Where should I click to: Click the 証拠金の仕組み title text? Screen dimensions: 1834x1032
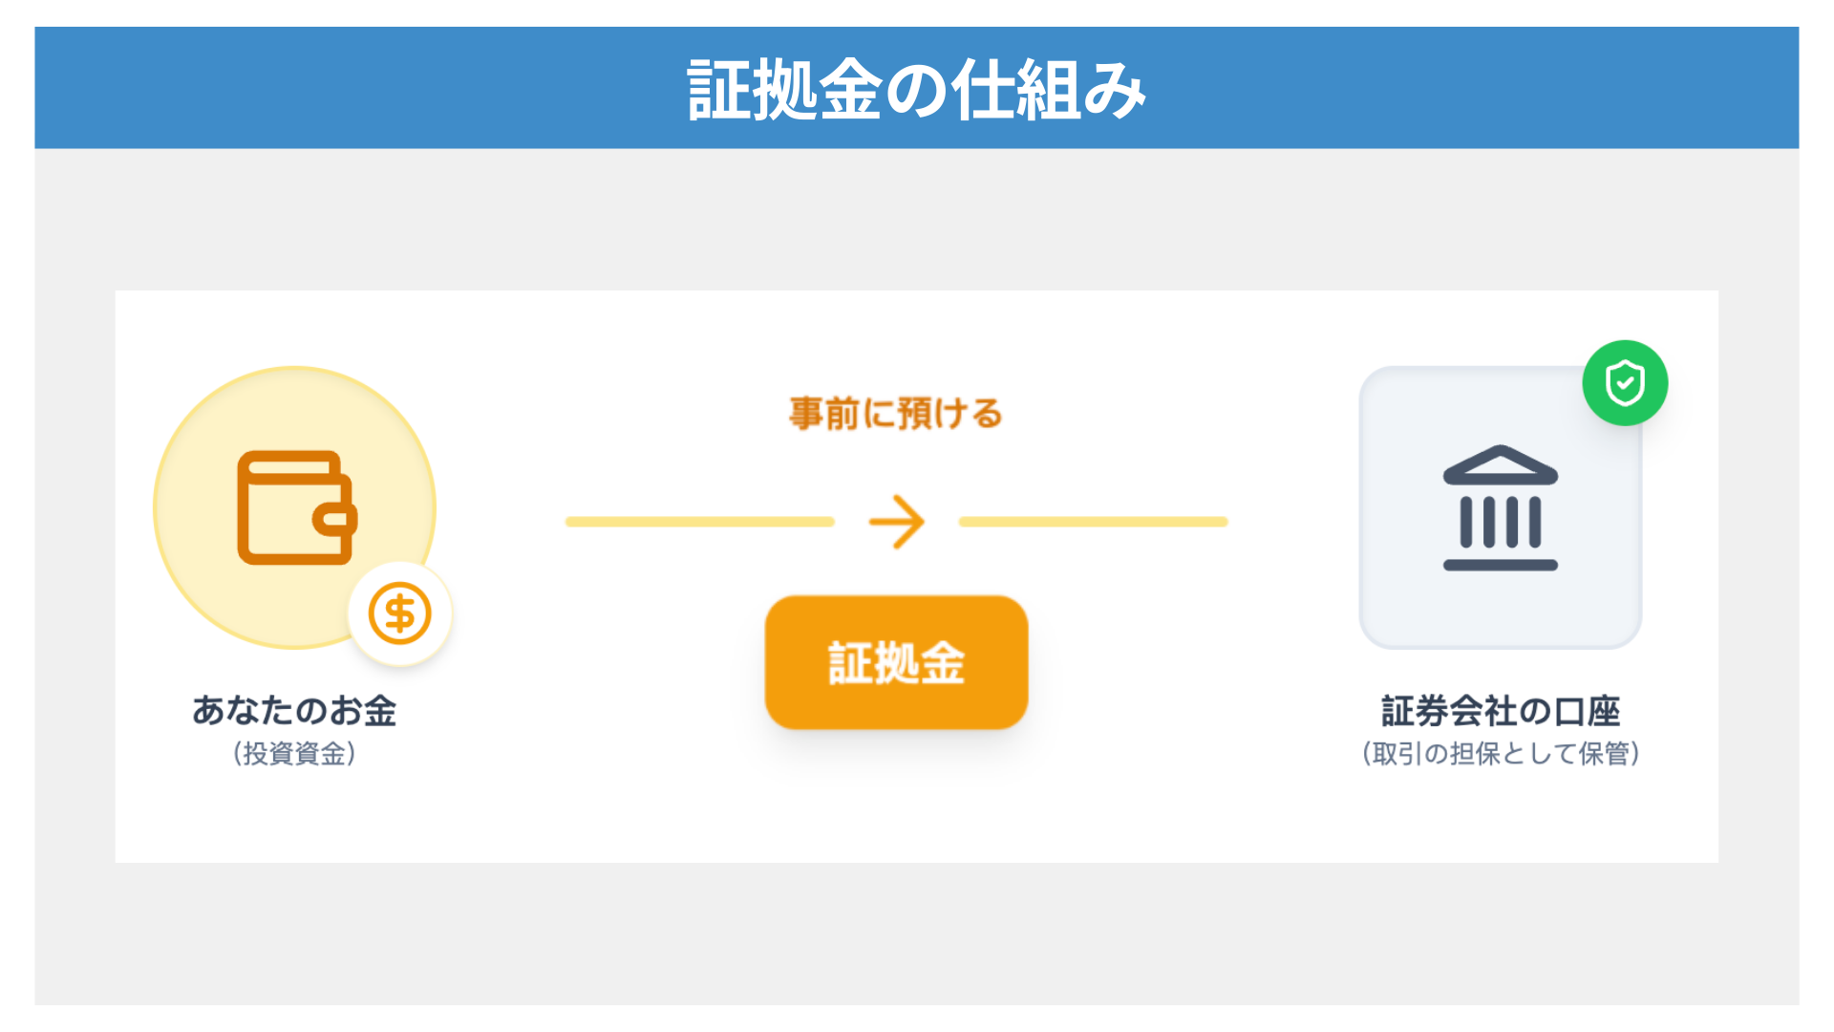[916, 90]
